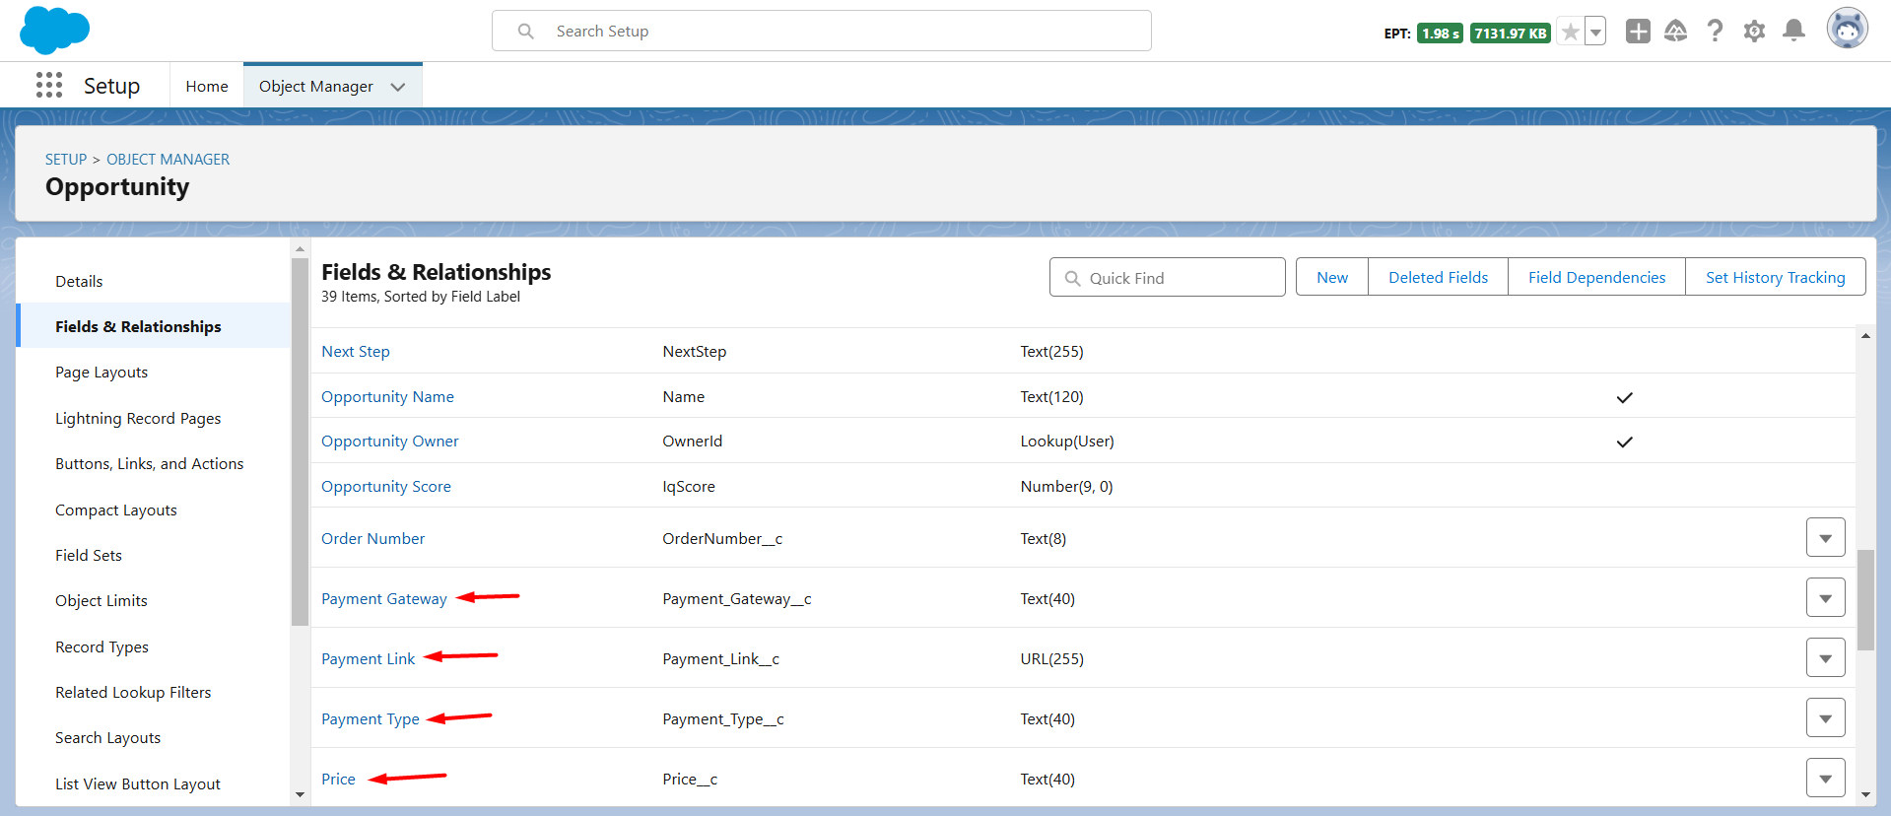Open the App Launcher grid icon
The image size is (1891, 816).
49,86
